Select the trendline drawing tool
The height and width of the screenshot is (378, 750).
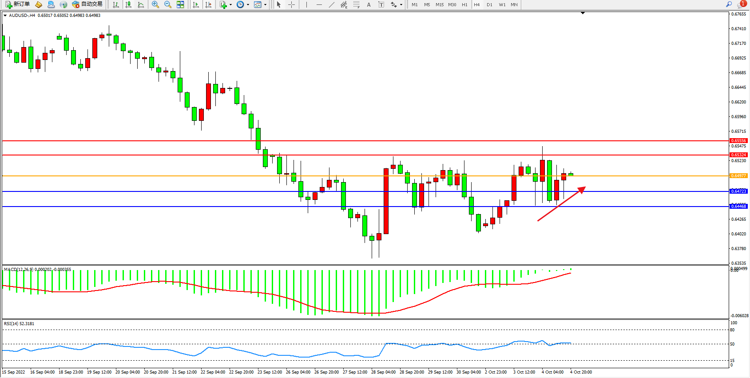332,4
